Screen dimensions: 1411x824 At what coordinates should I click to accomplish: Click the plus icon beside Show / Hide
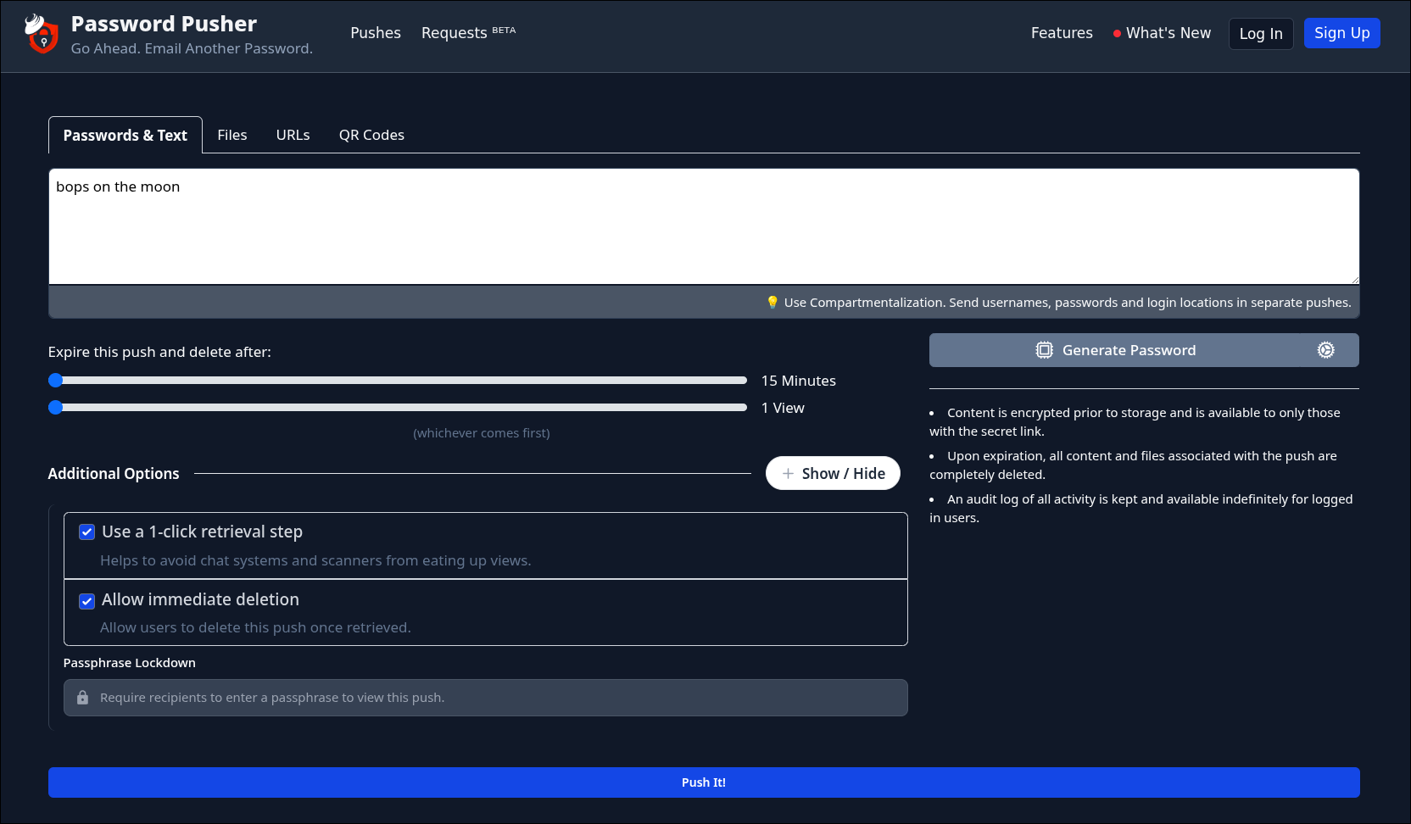[788, 473]
